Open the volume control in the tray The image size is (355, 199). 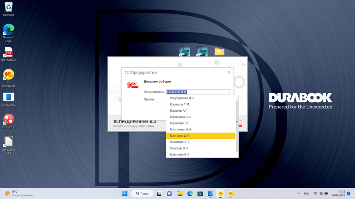click(321, 193)
